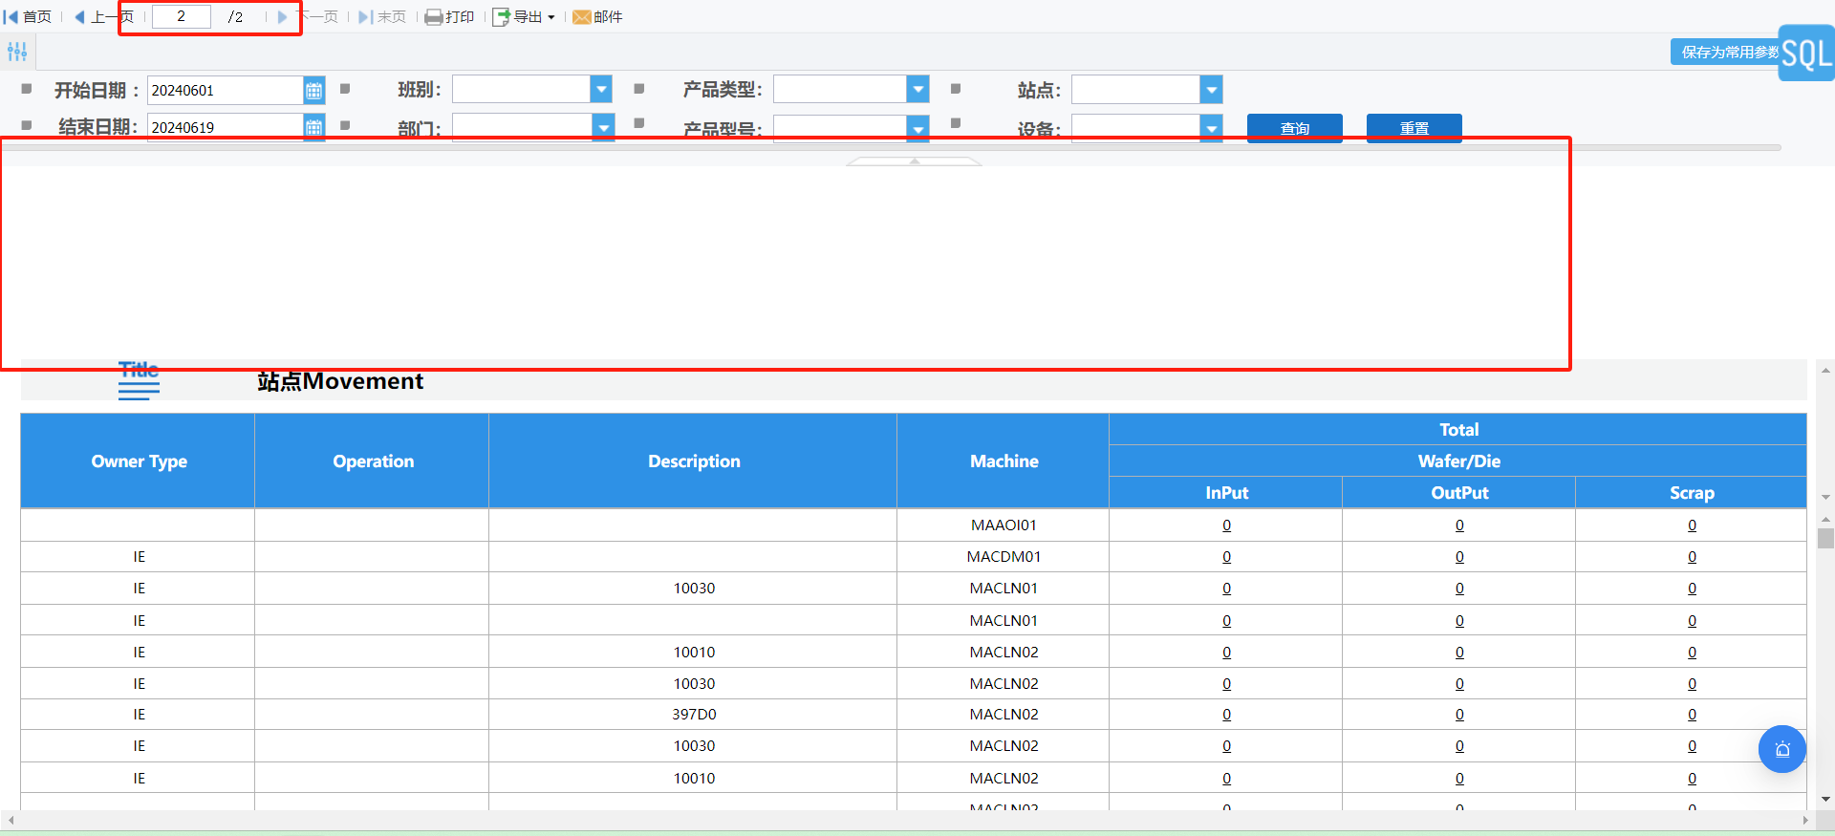Image resolution: width=1835 pixels, height=836 pixels.
Task: Click the Description column header
Action: pos(694,461)
